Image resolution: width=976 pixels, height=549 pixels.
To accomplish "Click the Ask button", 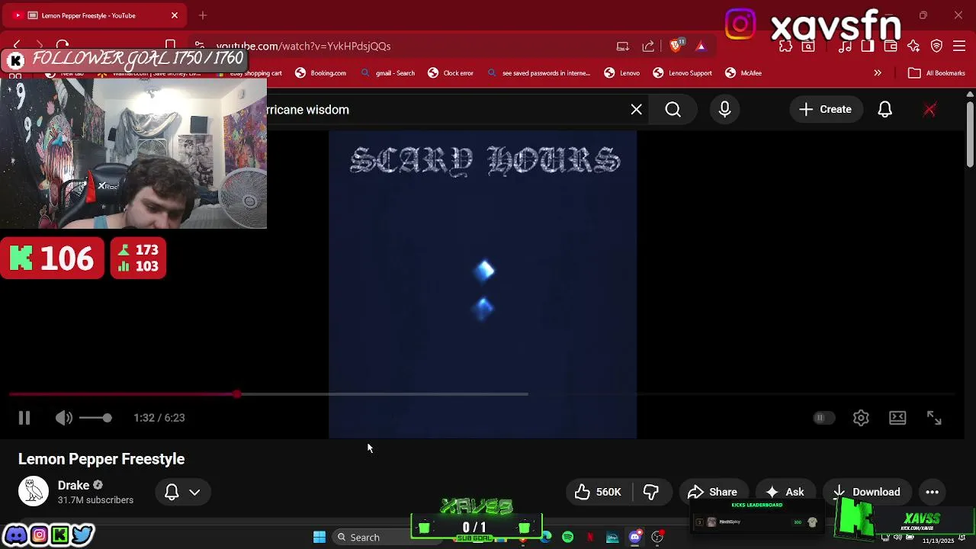I will [x=785, y=492].
